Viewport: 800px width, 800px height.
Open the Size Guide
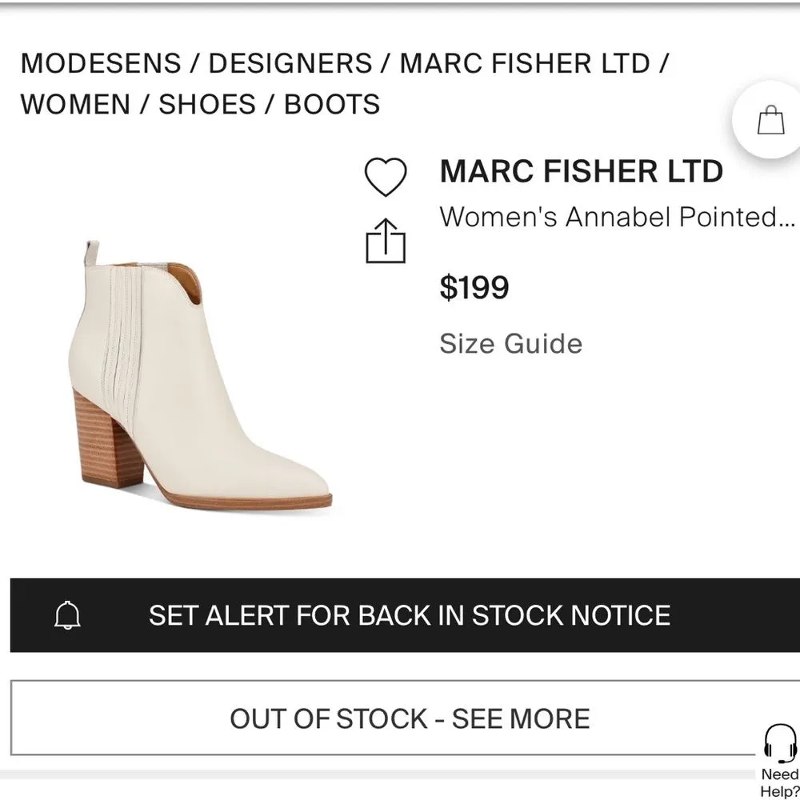[x=510, y=344]
